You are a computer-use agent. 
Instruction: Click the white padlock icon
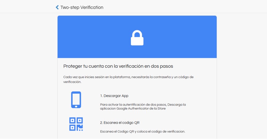click(137, 38)
